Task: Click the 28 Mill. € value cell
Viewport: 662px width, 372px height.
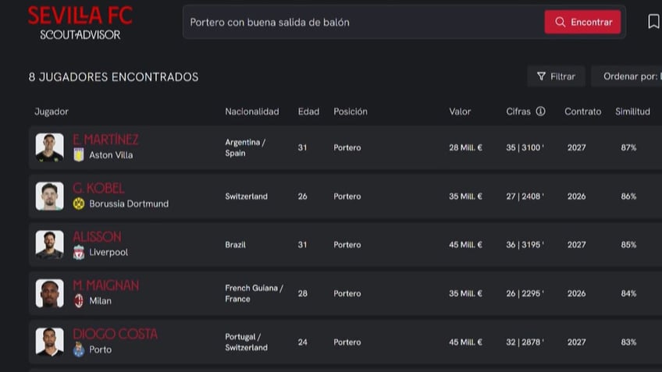Action: tap(466, 147)
